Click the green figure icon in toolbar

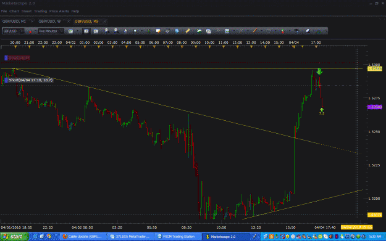[x=149, y=31]
